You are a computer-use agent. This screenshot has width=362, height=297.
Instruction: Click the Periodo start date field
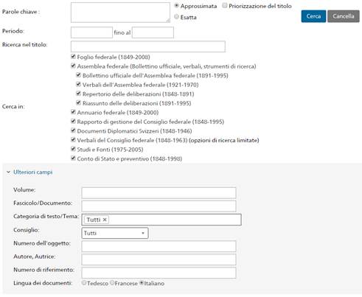[x=91, y=32]
